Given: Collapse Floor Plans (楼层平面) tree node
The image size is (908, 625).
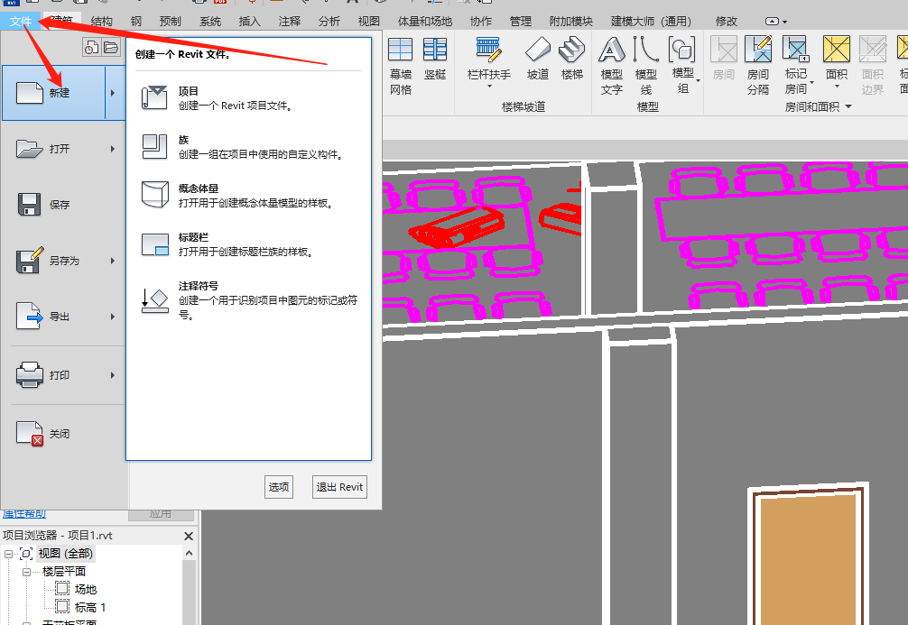Looking at the screenshot, I should pyautogui.click(x=27, y=572).
